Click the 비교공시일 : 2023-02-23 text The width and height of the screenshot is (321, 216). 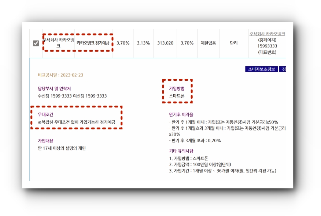[60, 75]
